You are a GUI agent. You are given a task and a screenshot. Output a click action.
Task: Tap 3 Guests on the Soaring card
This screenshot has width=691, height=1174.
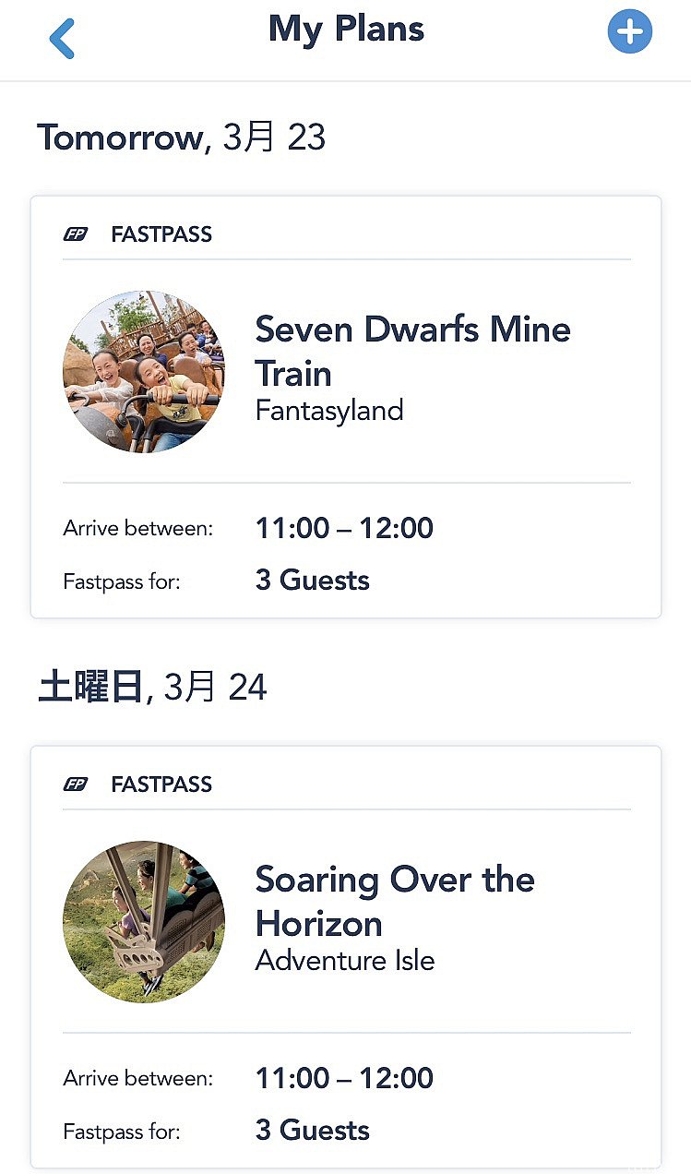click(x=312, y=1131)
